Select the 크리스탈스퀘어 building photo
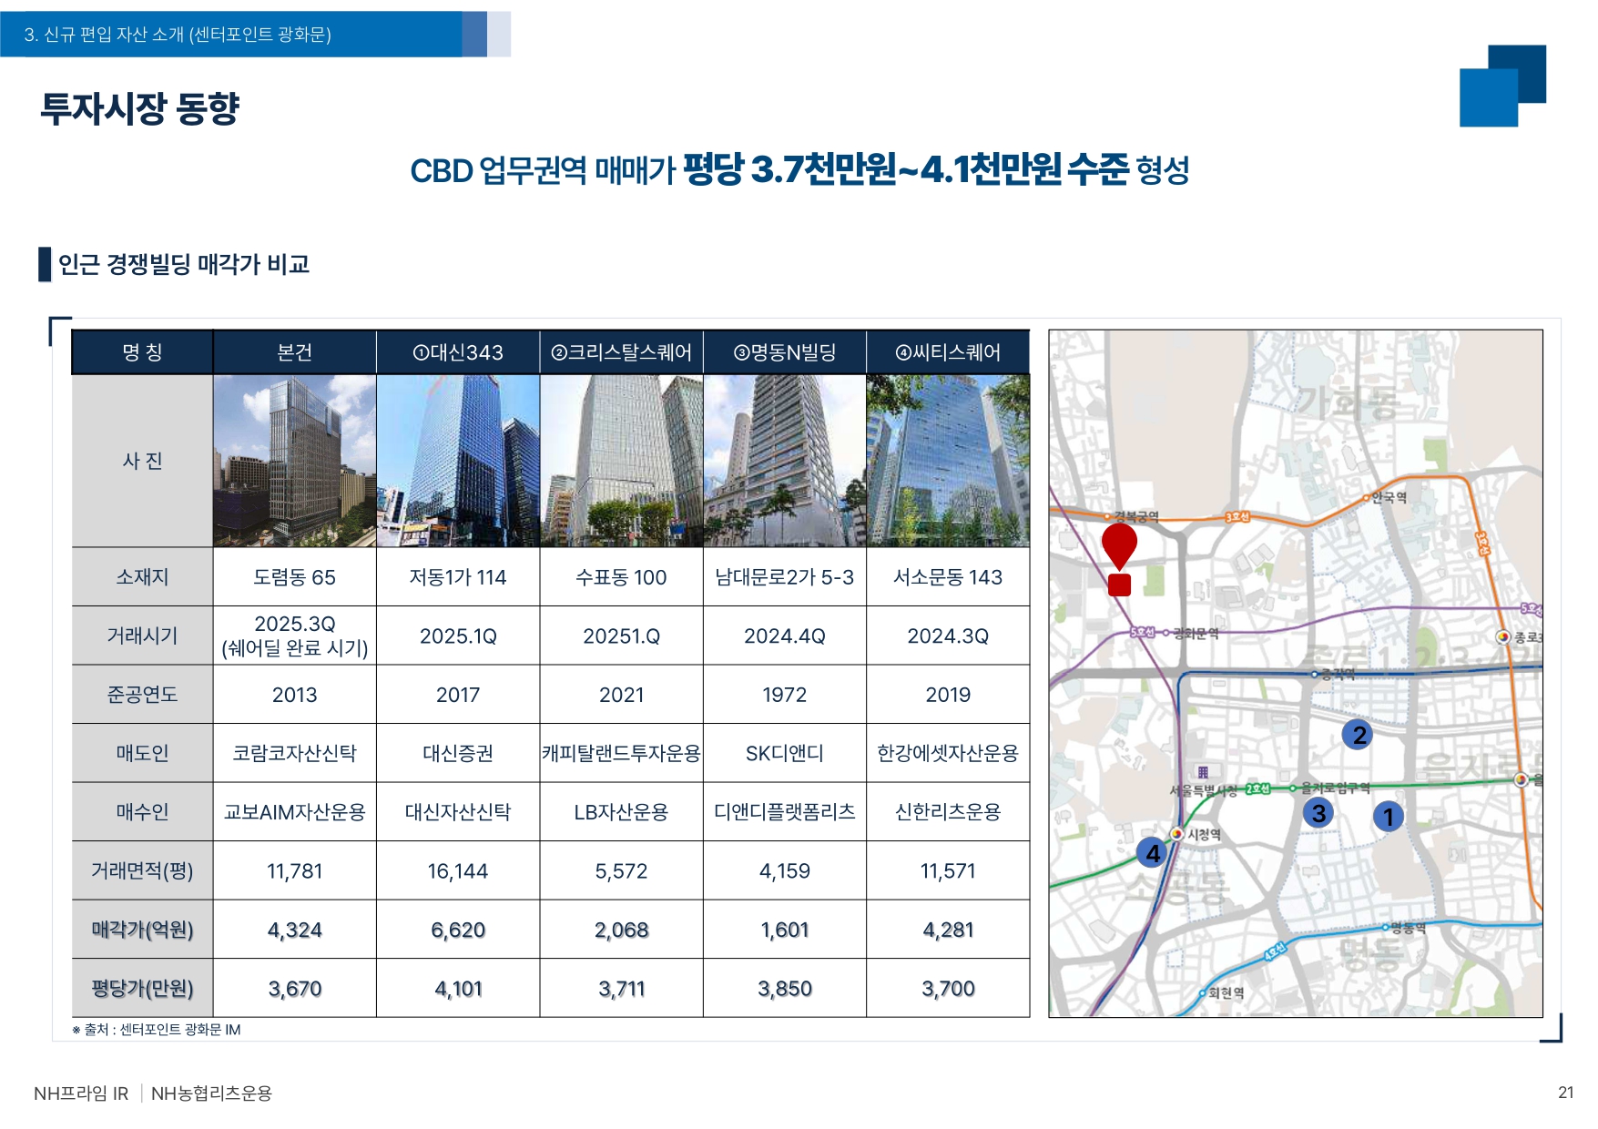The image size is (1598, 1129). [x=621, y=461]
